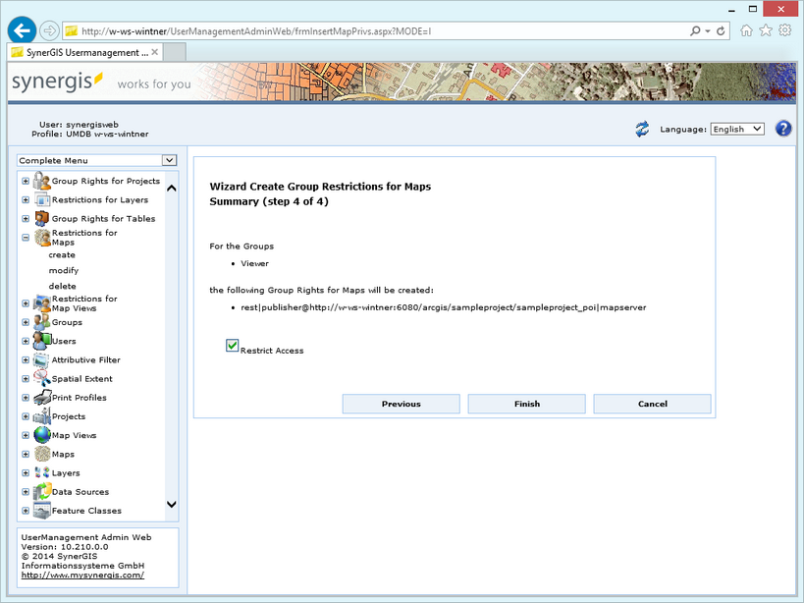Click the refresh icon beside Language selector
The image size is (804, 603).
coord(642,129)
